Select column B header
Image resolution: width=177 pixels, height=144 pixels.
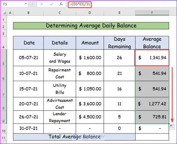28,13
